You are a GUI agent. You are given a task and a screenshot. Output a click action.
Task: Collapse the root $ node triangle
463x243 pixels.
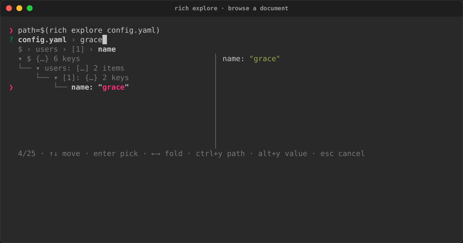click(20, 59)
